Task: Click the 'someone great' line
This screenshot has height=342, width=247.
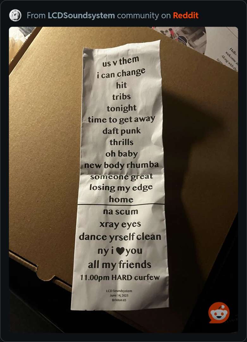Action: [121, 177]
